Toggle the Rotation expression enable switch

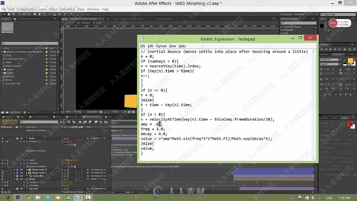coord(65,167)
